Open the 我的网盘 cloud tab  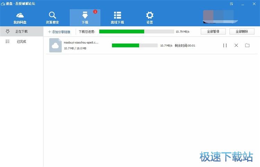click(20, 18)
